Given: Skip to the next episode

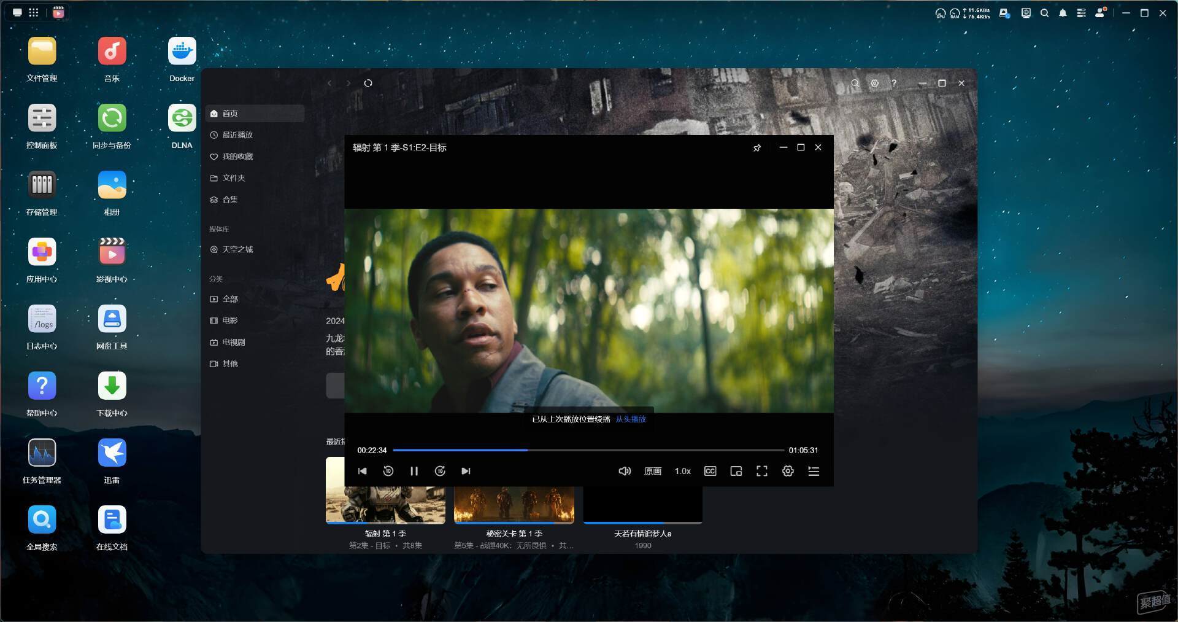Looking at the screenshot, I should (466, 471).
